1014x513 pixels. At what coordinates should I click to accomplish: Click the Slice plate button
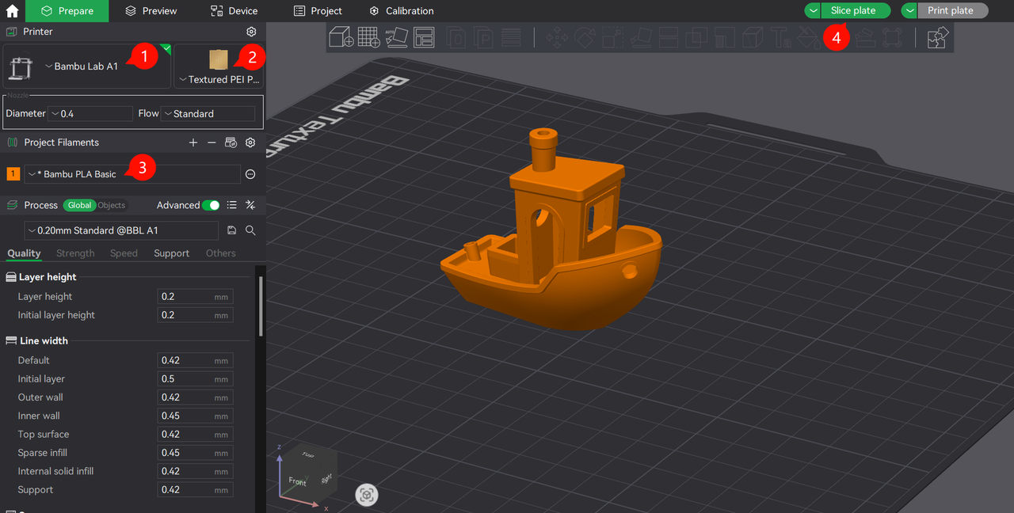pos(855,11)
